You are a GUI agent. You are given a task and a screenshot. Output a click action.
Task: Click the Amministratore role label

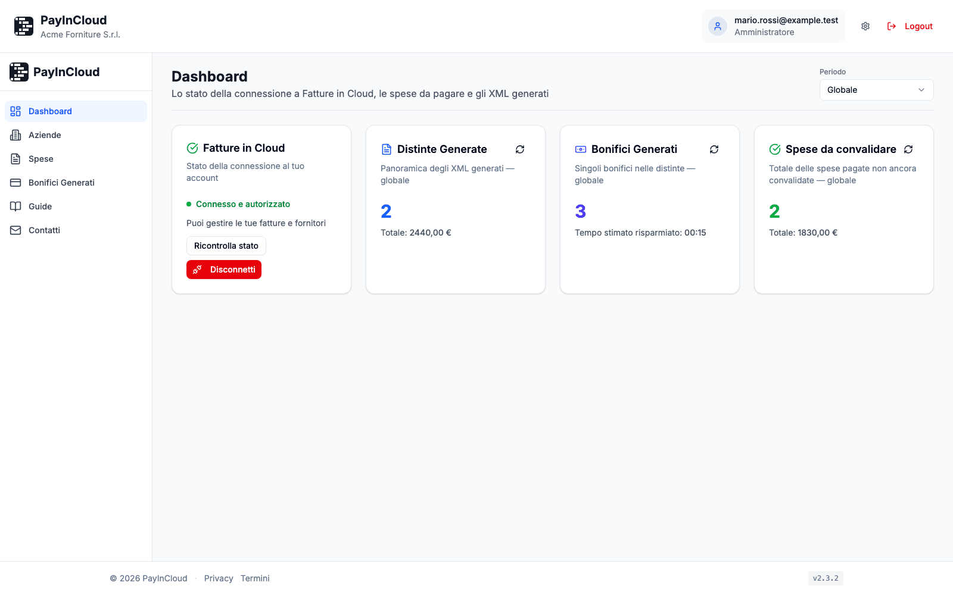click(764, 32)
